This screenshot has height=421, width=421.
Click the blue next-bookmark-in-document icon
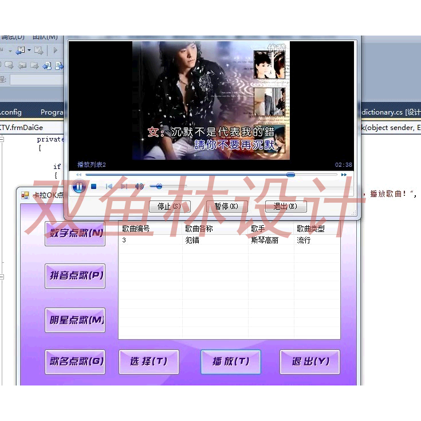(x=59, y=65)
